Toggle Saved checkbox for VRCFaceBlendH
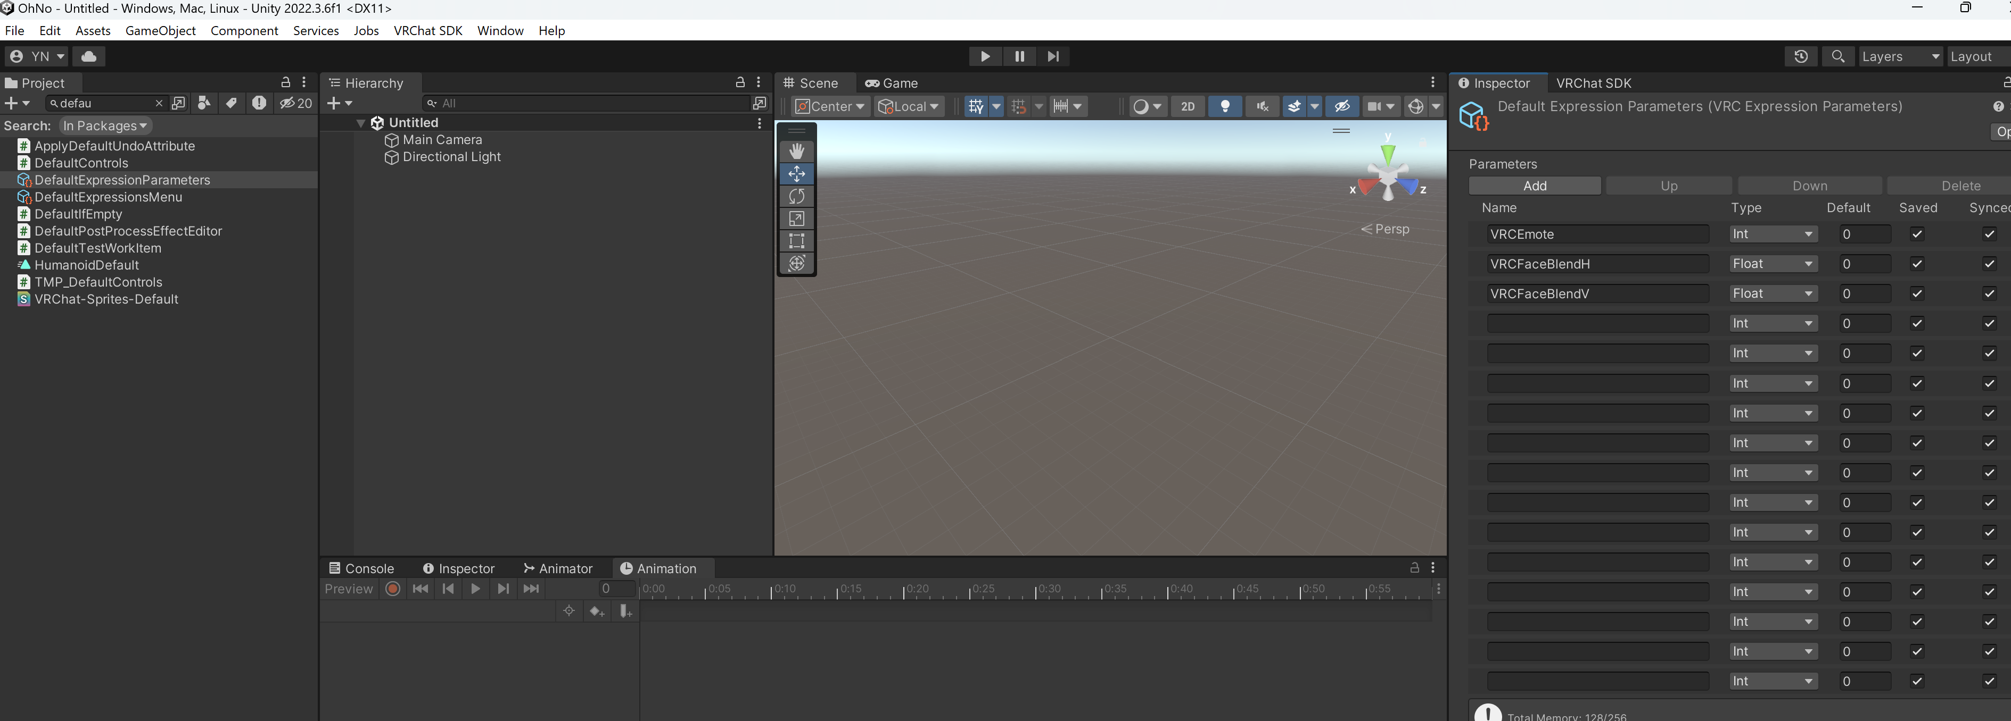 coord(1917,263)
